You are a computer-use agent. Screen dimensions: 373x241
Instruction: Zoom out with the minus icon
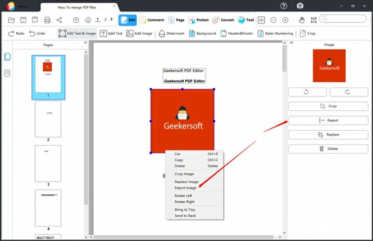tap(274, 20)
